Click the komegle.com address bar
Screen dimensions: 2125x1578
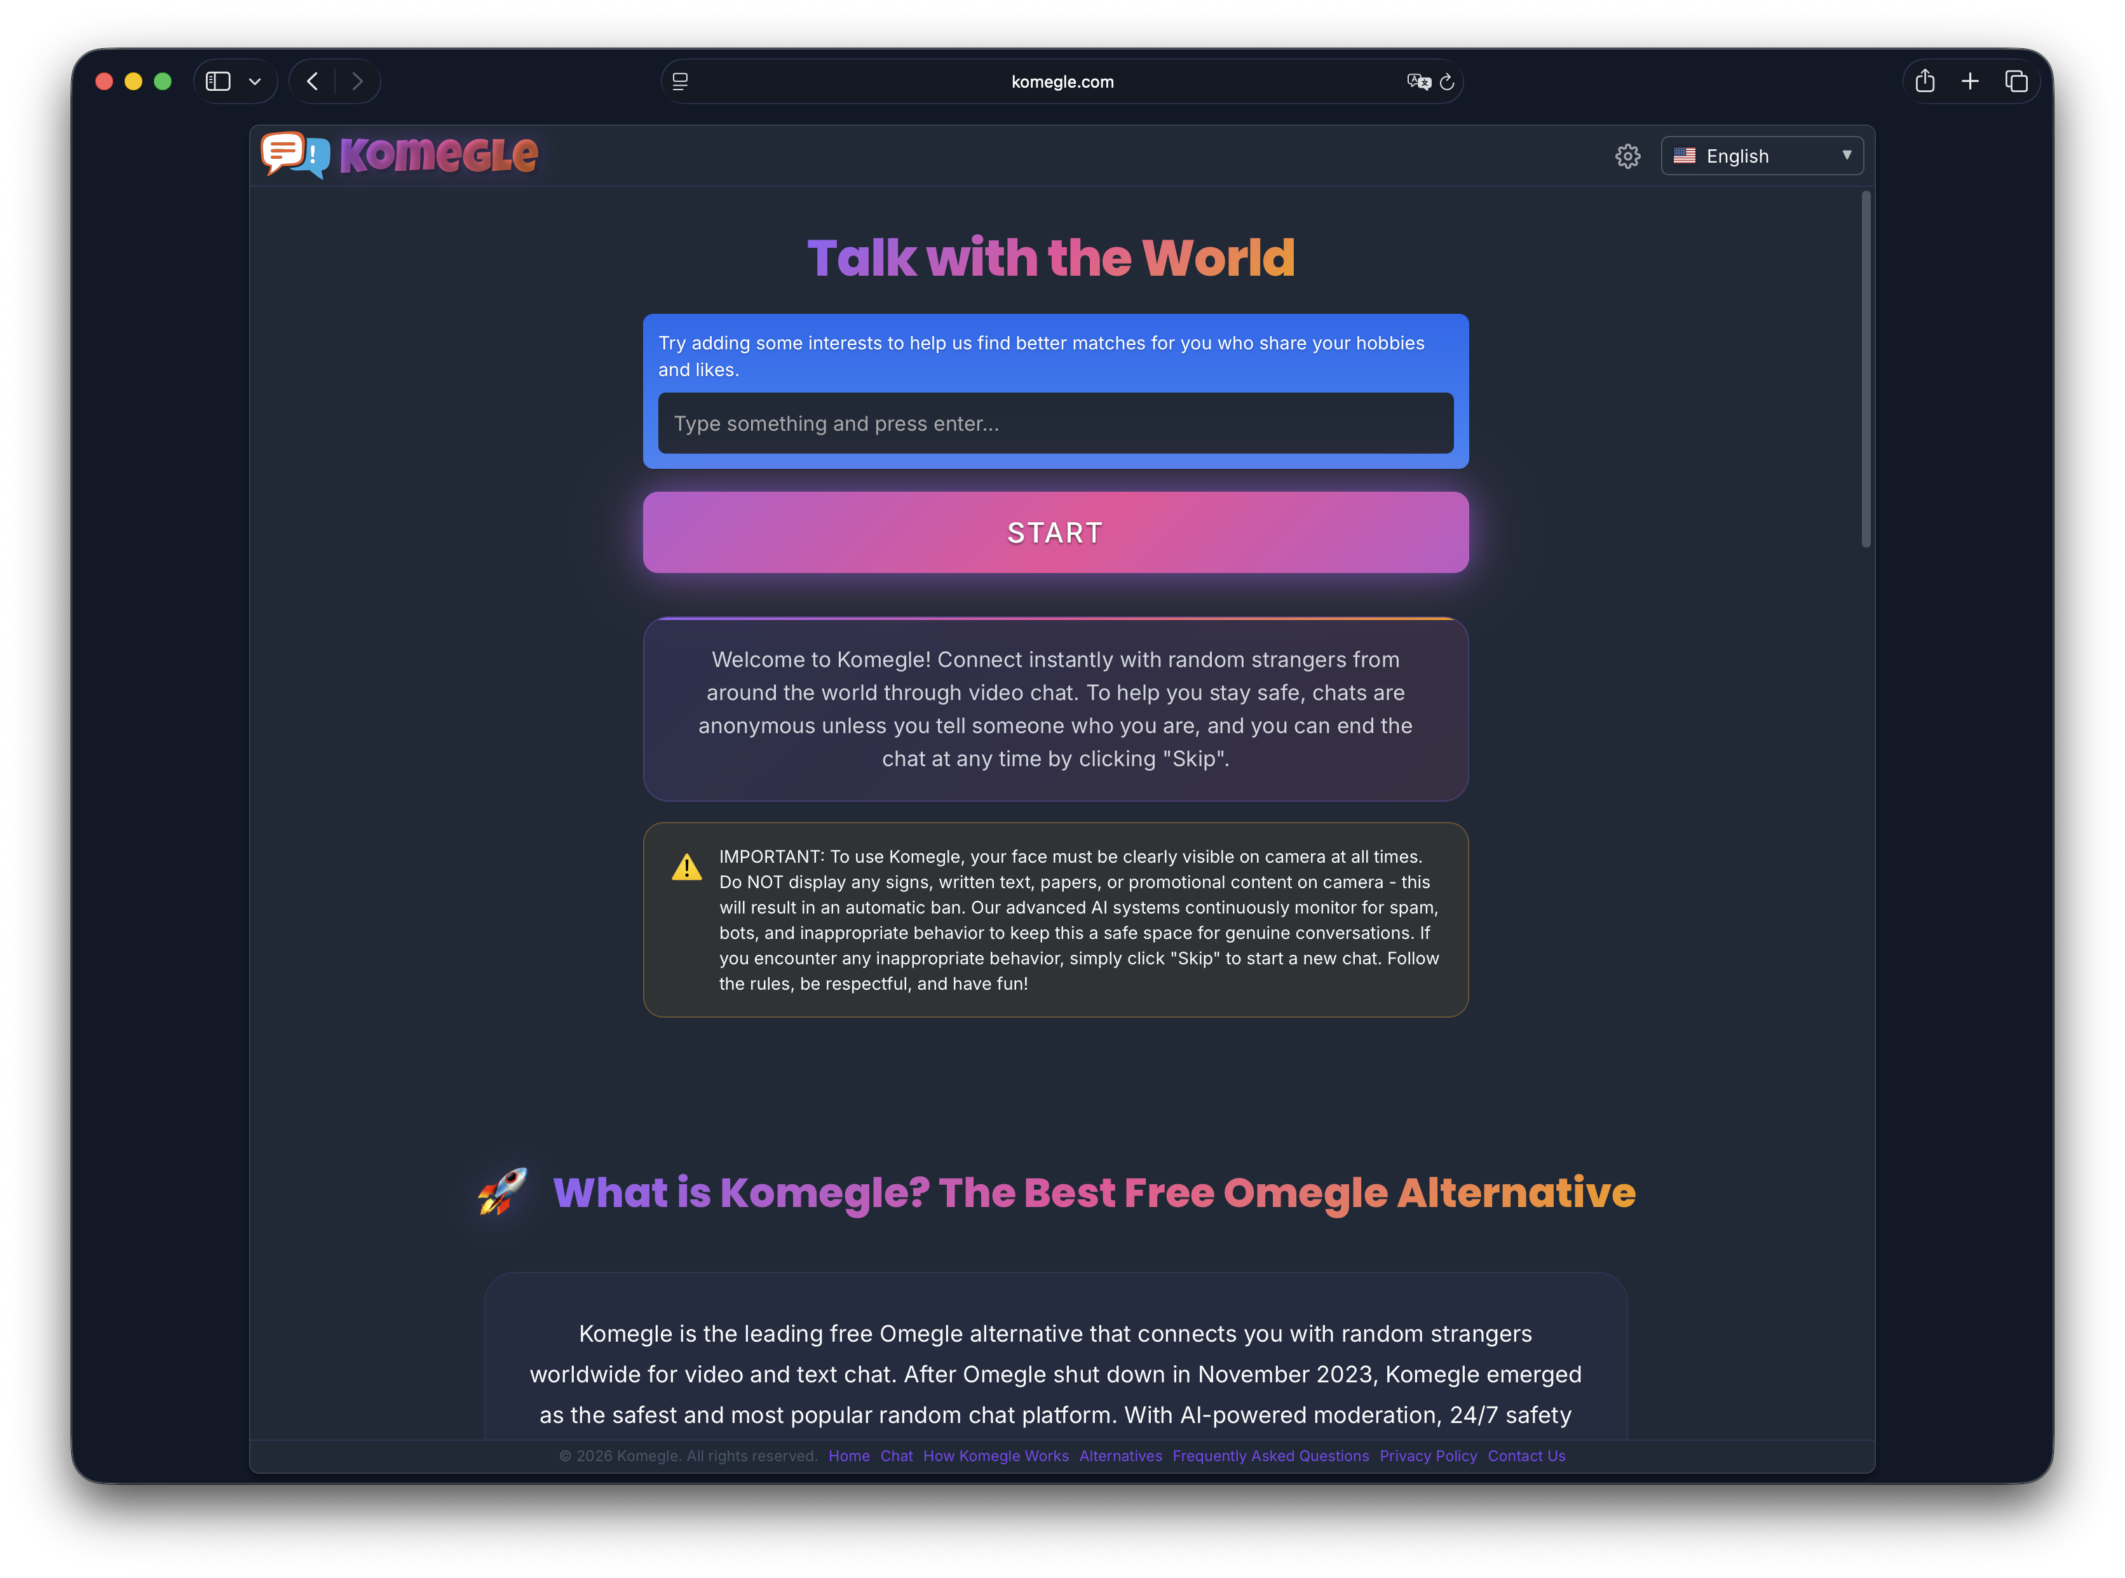pyautogui.click(x=1061, y=82)
